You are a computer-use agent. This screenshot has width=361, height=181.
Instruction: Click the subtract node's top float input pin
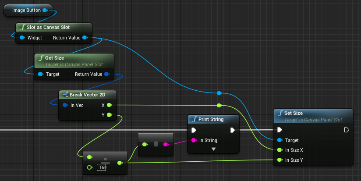[89, 157]
